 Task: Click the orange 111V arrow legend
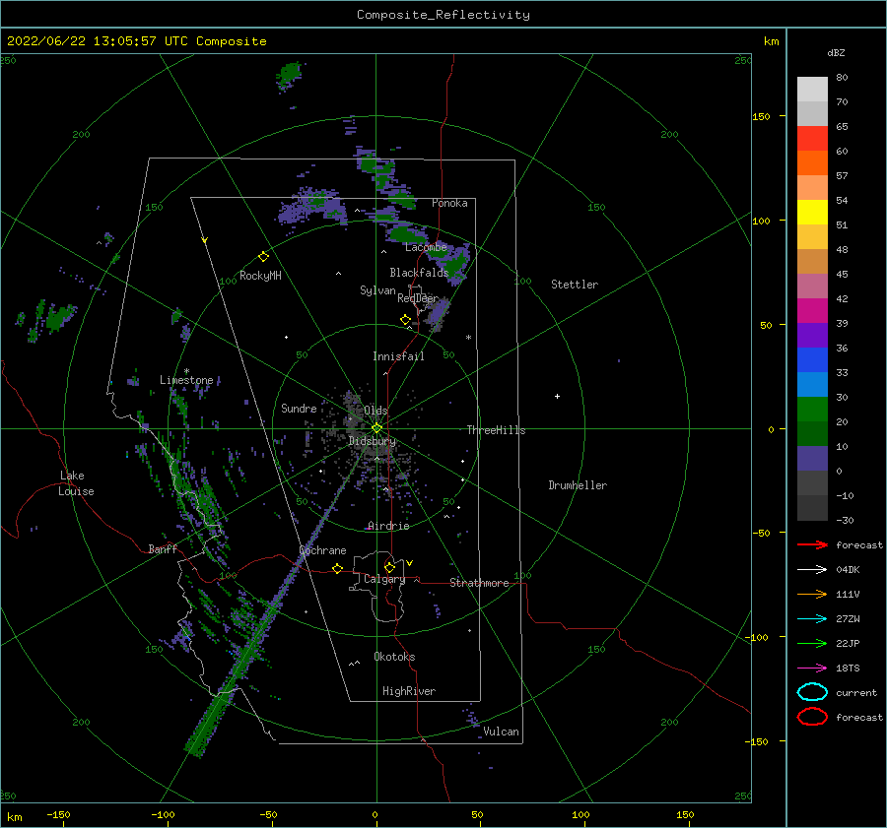coord(812,594)
